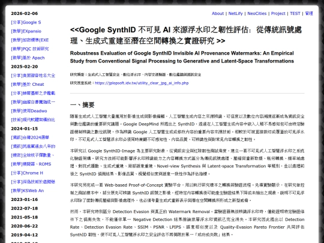Viewport: 324px width, 243px height.
Task: Open the Project navigation link
Action: (278, 13)
